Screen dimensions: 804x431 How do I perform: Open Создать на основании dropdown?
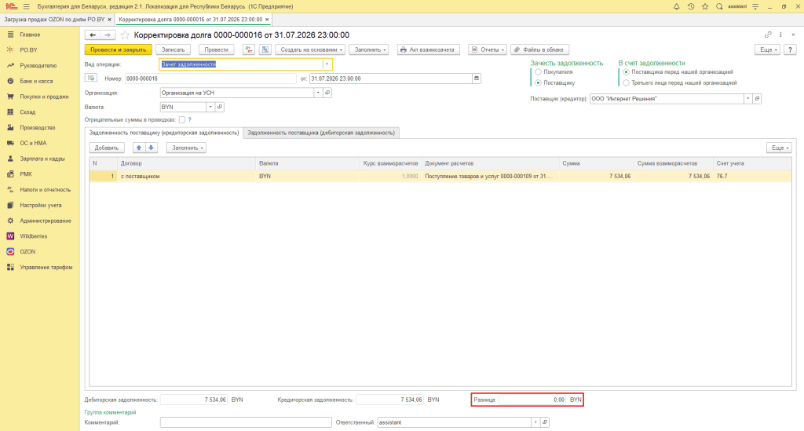(x=310, y=49)
